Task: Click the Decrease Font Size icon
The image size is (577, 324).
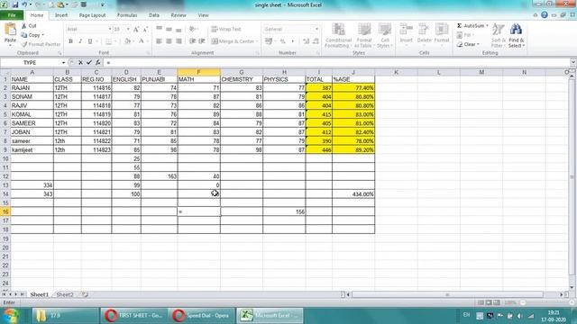Action: tap(145, 29)
